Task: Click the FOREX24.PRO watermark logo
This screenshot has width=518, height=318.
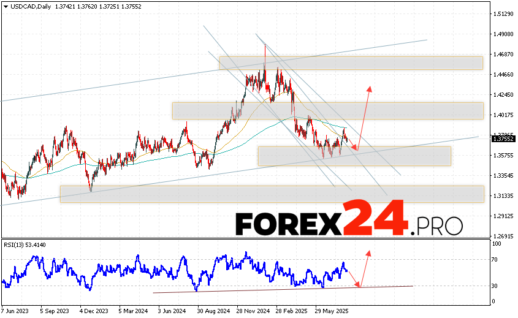Action: 349,221
